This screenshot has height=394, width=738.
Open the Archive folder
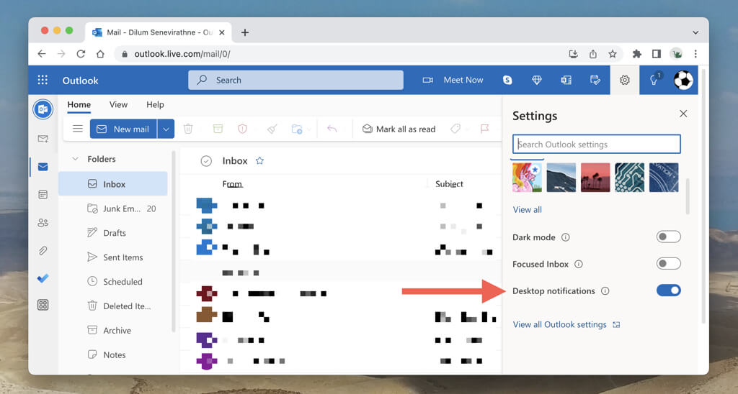(x=113, y=331)
